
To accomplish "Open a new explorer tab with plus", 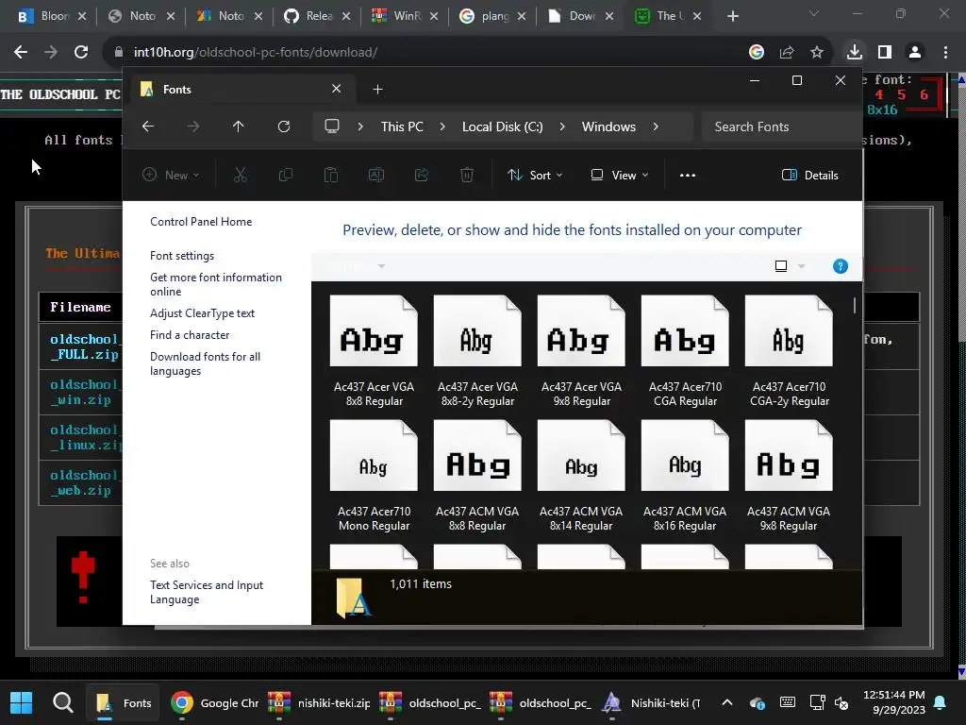I will coord(377,90).
